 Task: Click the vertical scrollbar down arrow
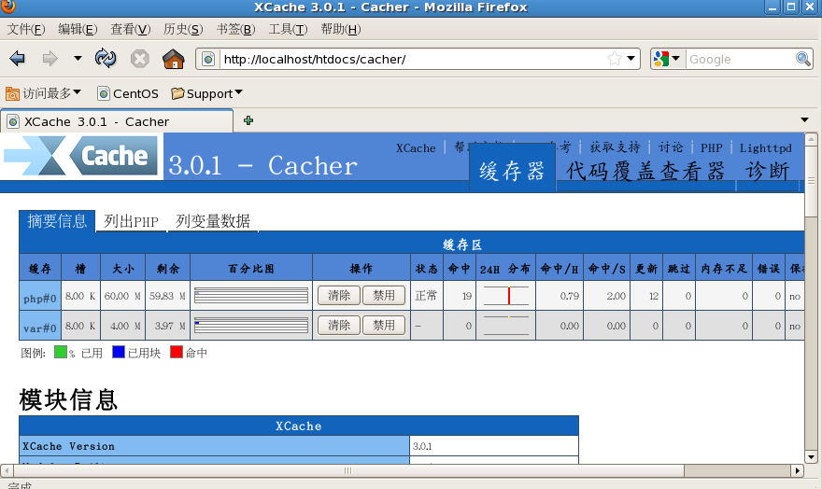click(x=811, y=457)
